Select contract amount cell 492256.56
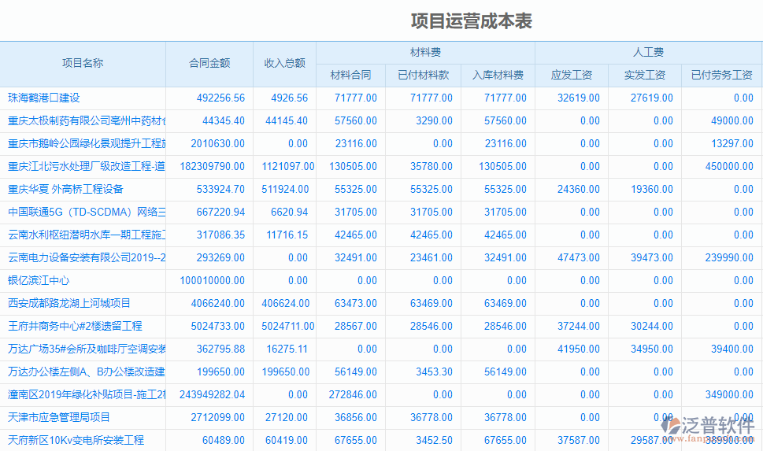 (x=217, y=98)
